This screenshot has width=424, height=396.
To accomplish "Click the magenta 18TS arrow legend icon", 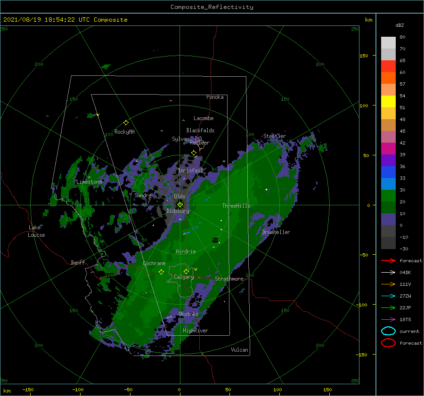I will pos(388,320).
